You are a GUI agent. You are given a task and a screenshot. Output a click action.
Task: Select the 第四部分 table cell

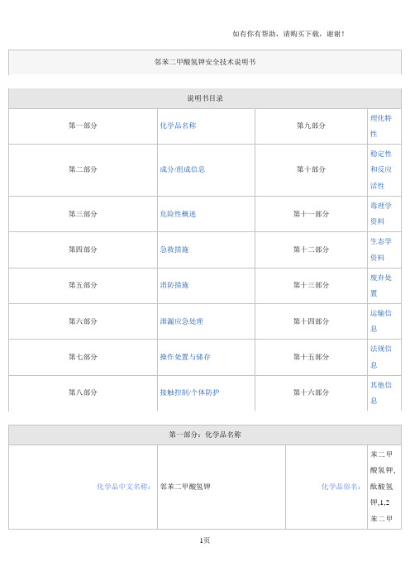coord(83,250)
